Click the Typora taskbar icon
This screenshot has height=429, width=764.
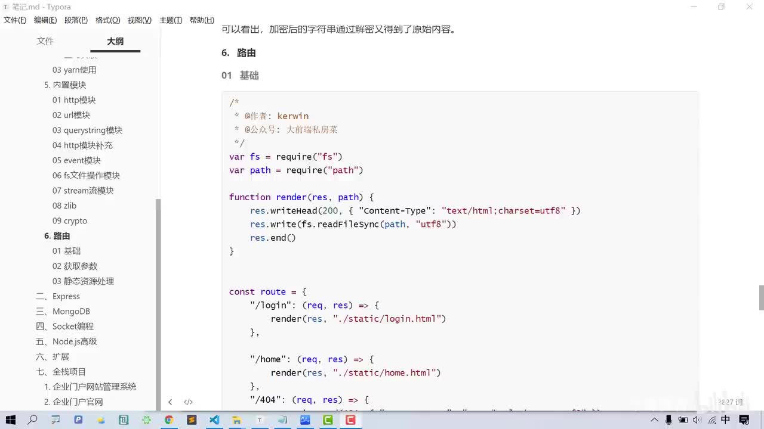point(260,419)
